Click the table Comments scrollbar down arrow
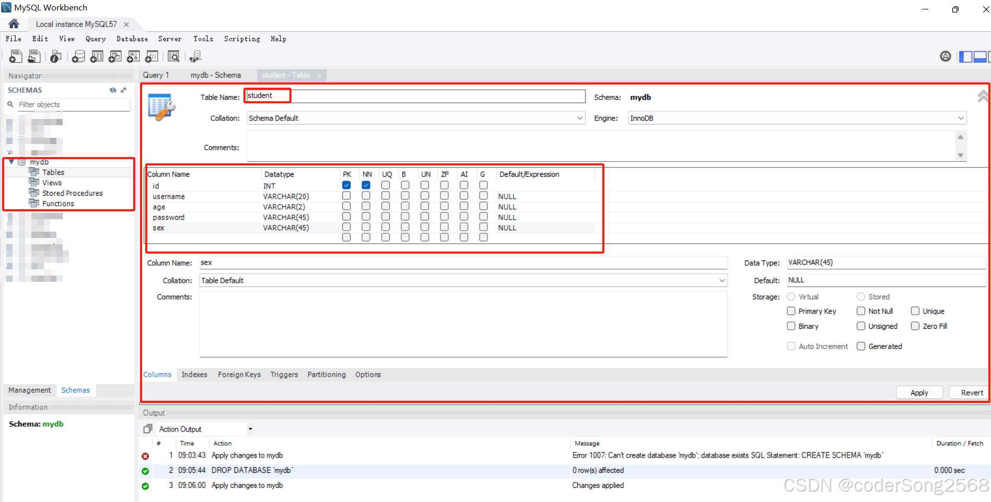This screenshot has width=991, height=502. (x=960, y=156)
